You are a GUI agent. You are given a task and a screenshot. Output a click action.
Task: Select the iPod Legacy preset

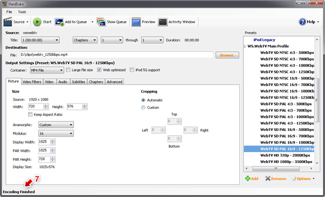(x=264, y=40)
